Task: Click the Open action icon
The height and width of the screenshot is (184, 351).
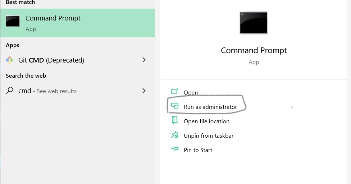Action: coord(175,91)
